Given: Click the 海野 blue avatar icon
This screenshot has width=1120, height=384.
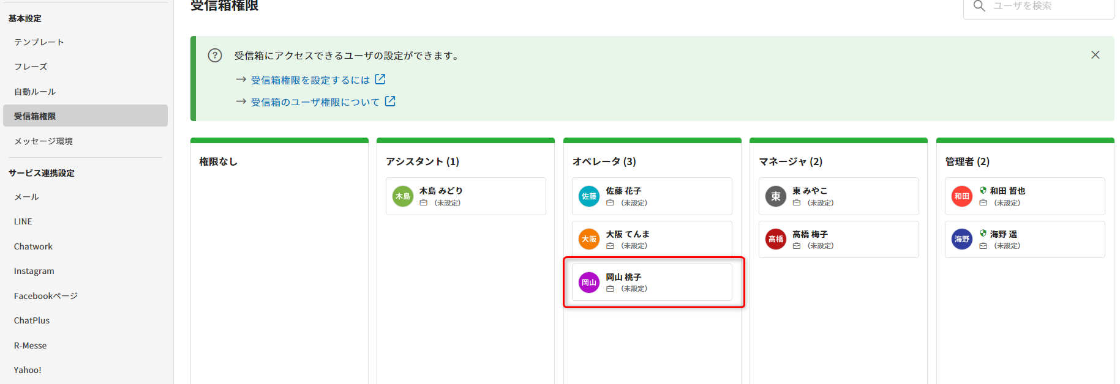Looking at the screenshot, I should pos(962,239).
